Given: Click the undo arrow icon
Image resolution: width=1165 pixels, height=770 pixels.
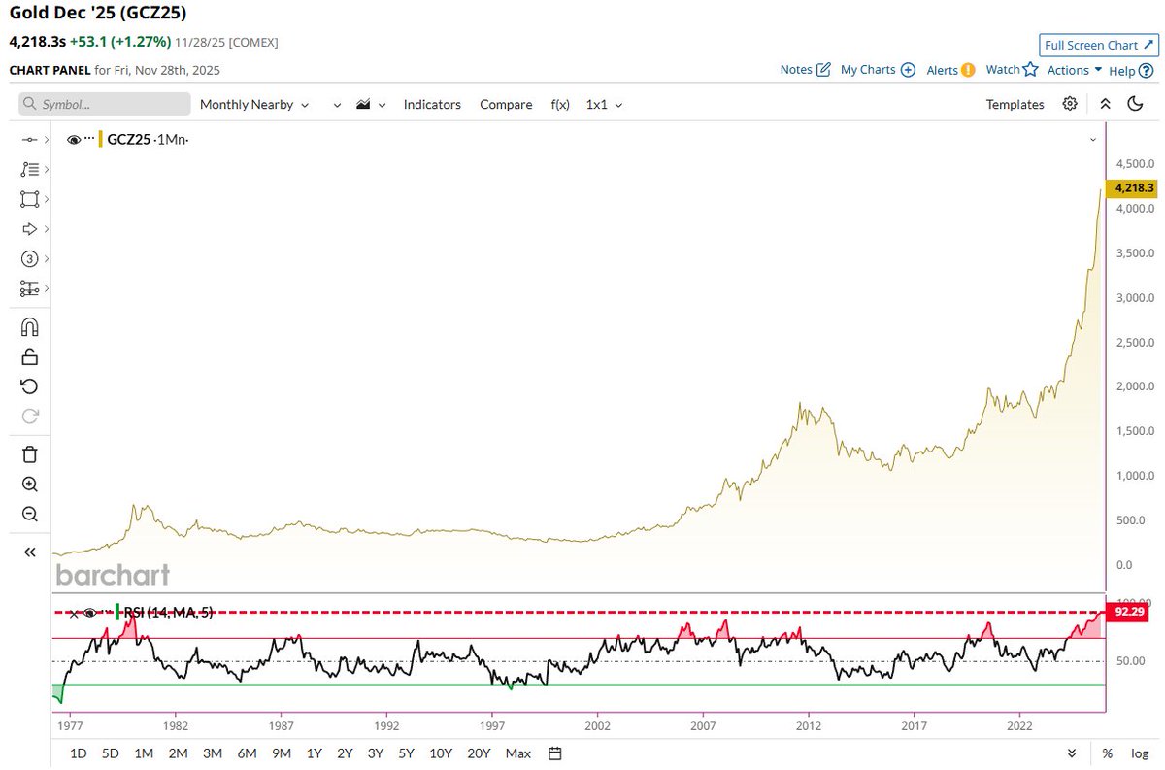Looking at the screenshot, I should point(30,386).
